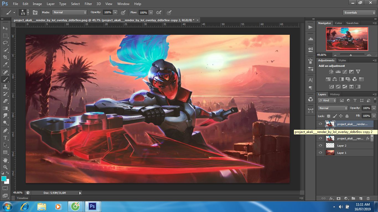Toggle lock position
This screenshot has height=212, width=378.
click(341, 116)
